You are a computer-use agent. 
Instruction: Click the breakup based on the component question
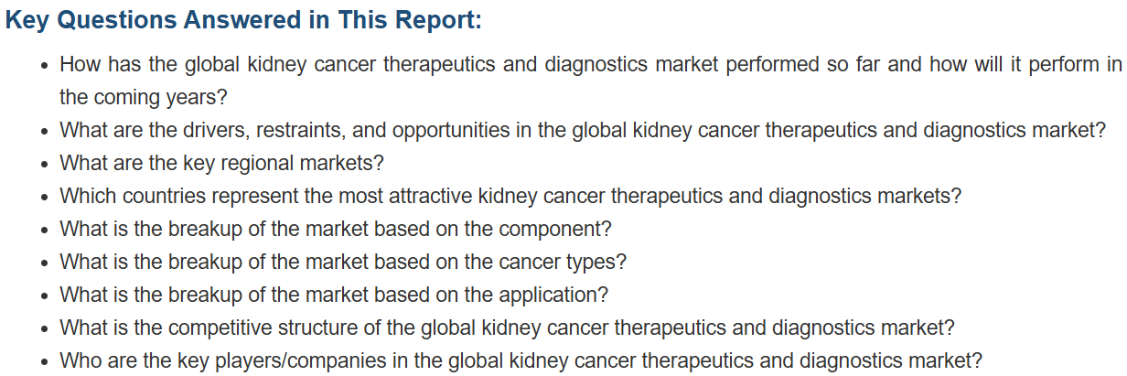[x=336, y=229]
